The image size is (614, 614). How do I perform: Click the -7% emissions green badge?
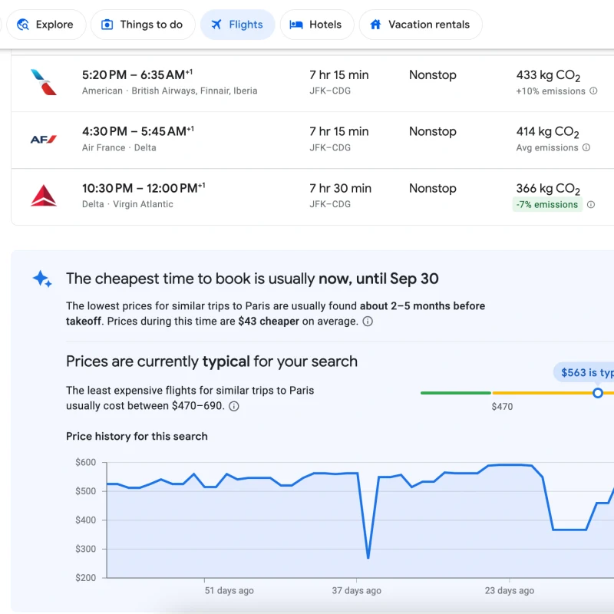(x=547, y=205)
